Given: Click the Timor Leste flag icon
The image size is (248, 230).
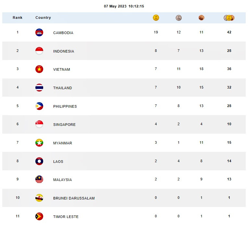Looking at the screenshot, I should click(39, 216).
